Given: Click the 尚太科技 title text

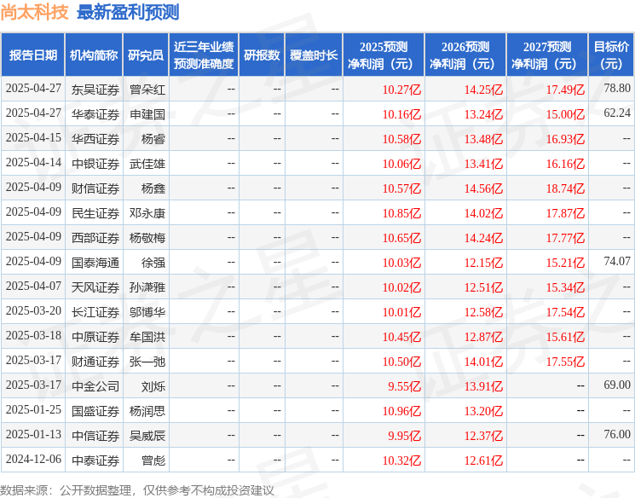Looking at the screenshot, I should point(34,13).
